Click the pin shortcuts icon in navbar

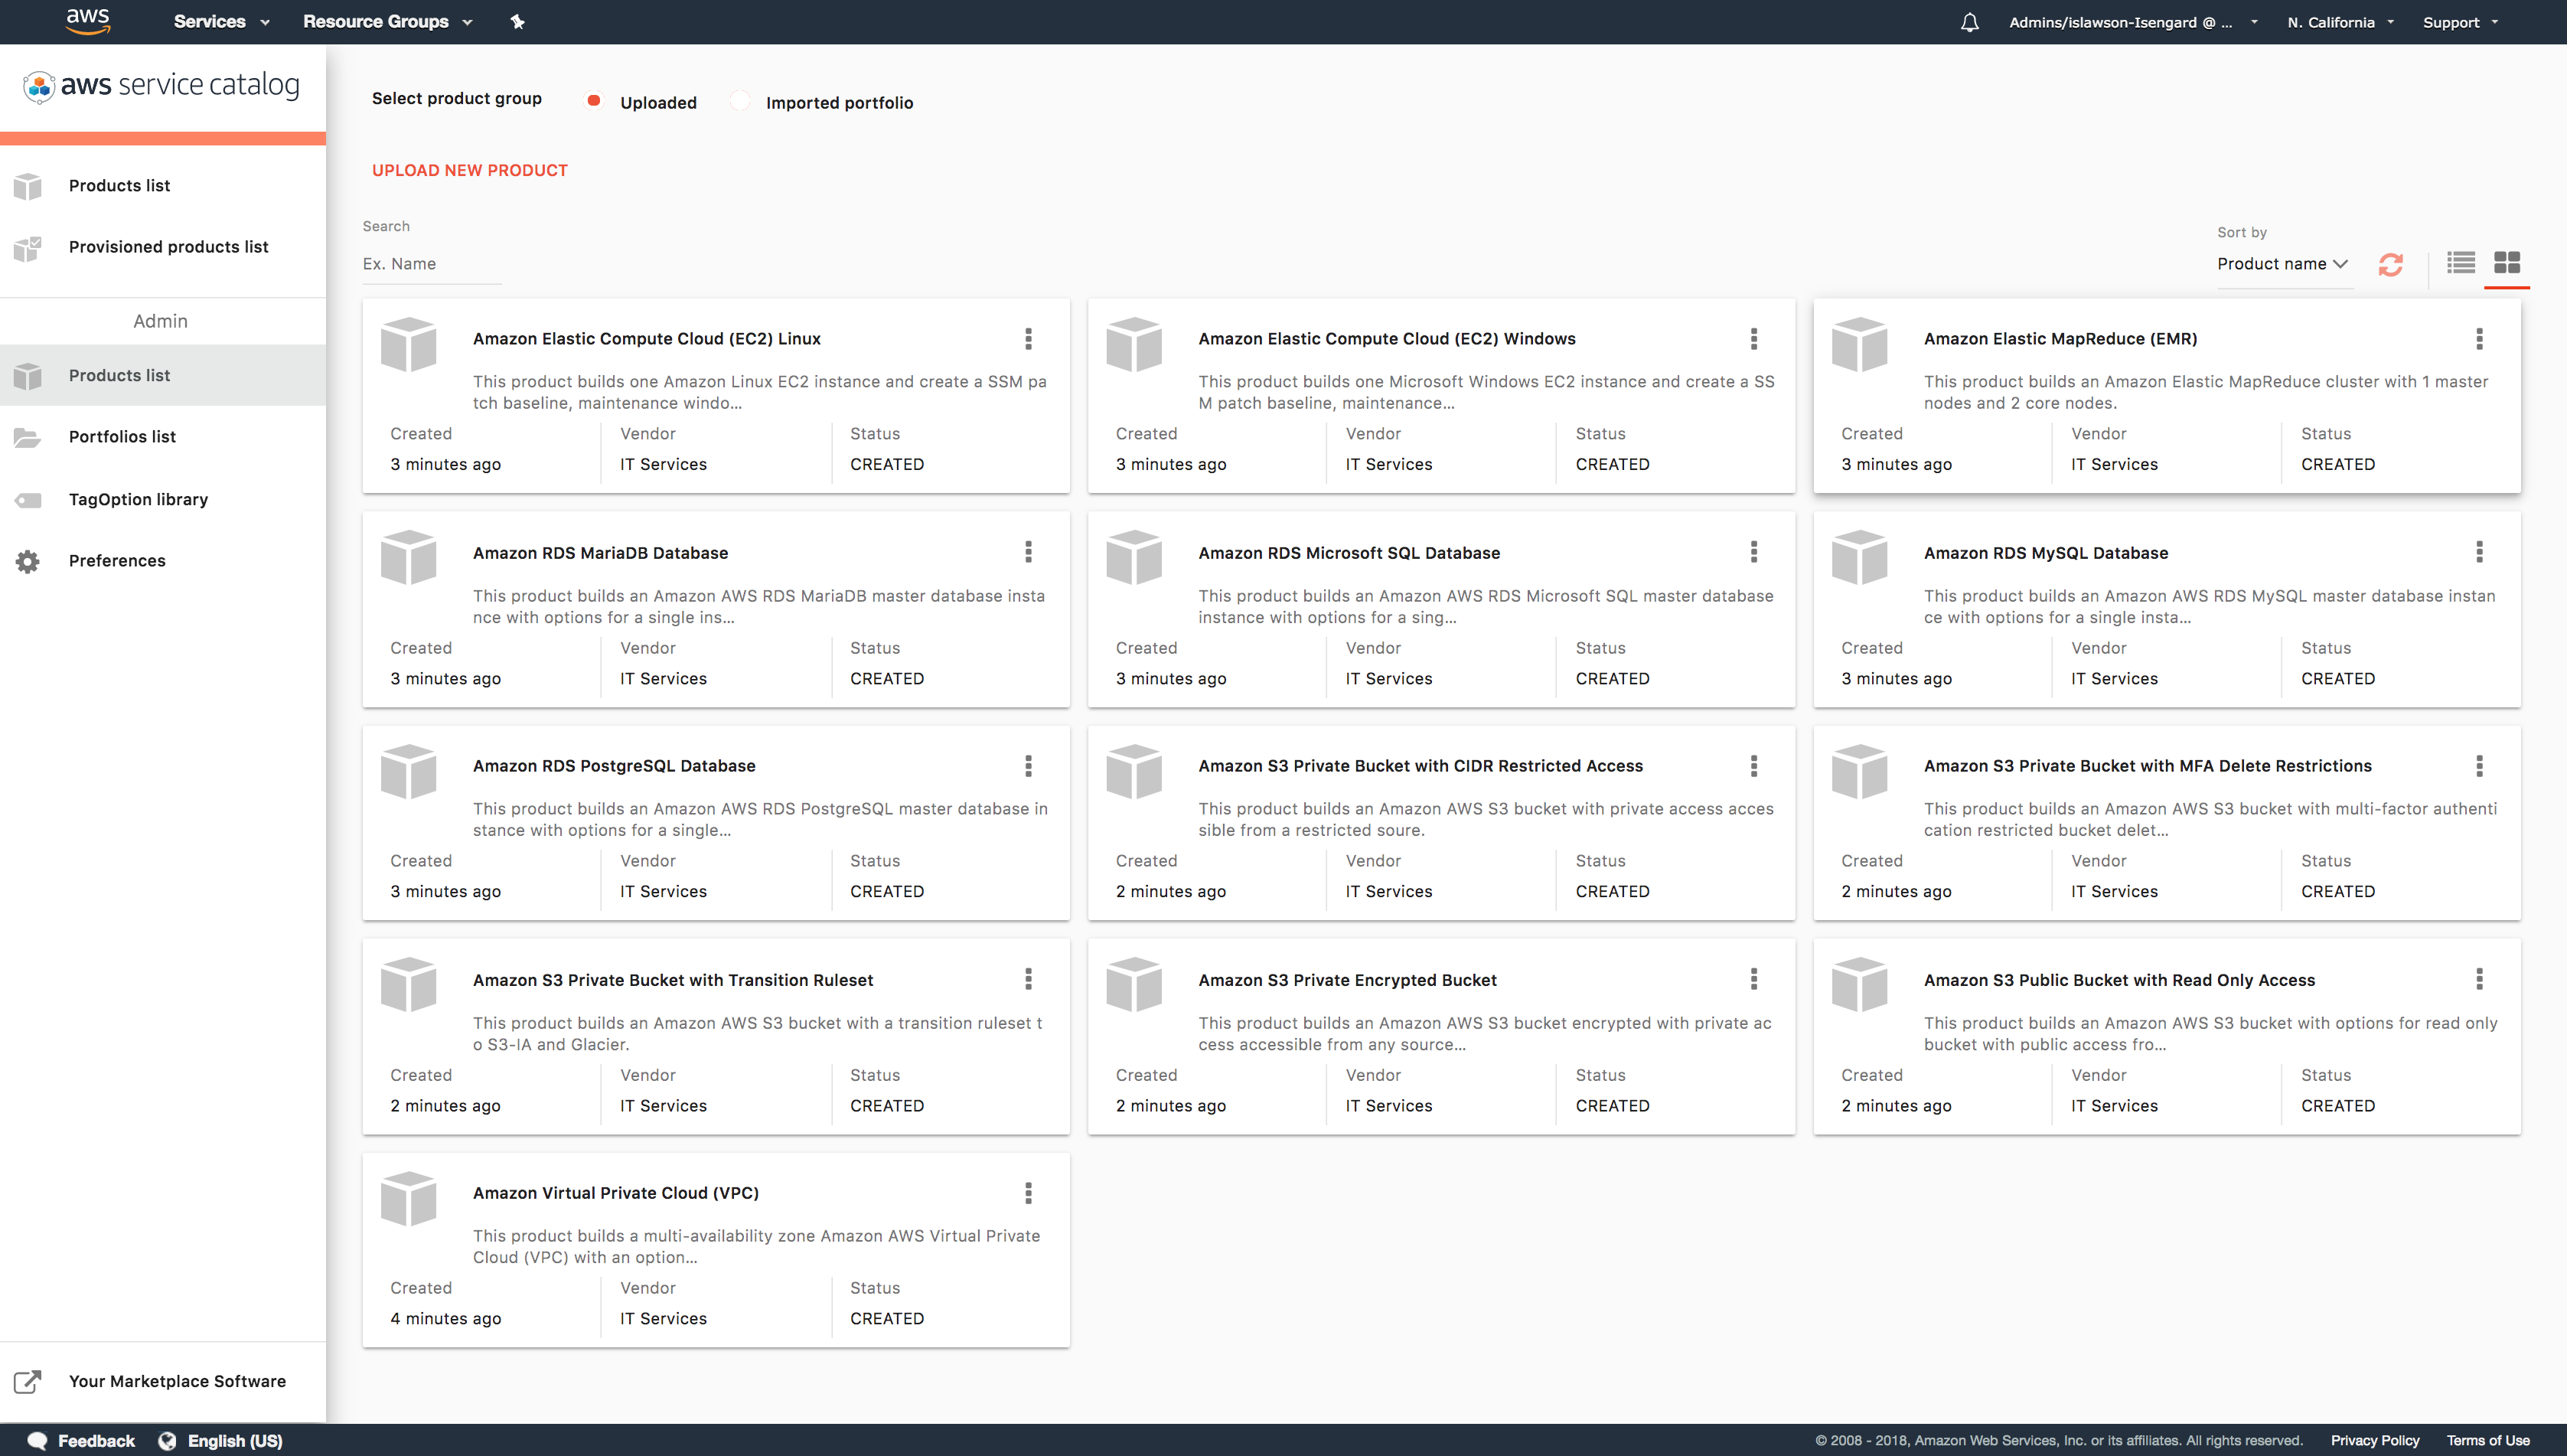(517, 22)
